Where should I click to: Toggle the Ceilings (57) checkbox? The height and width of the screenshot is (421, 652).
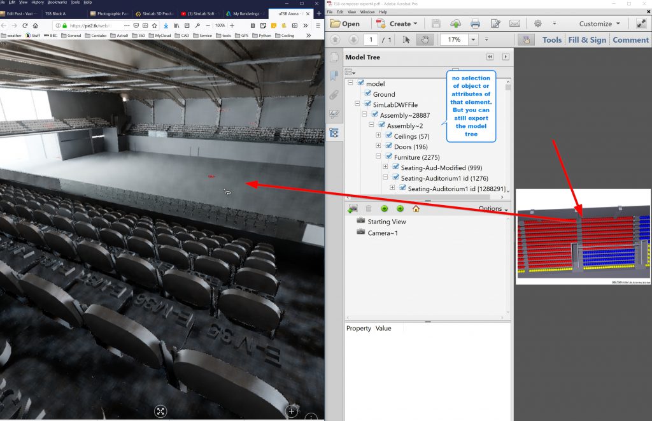(x=388, y=136)
